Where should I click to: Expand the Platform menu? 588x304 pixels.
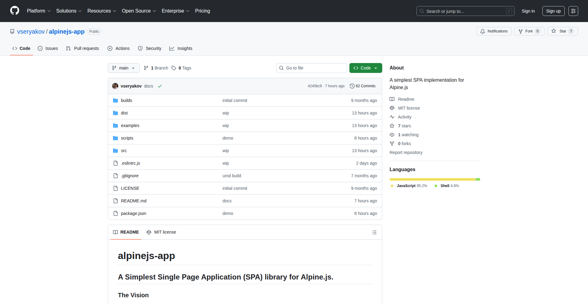point(39,11)
